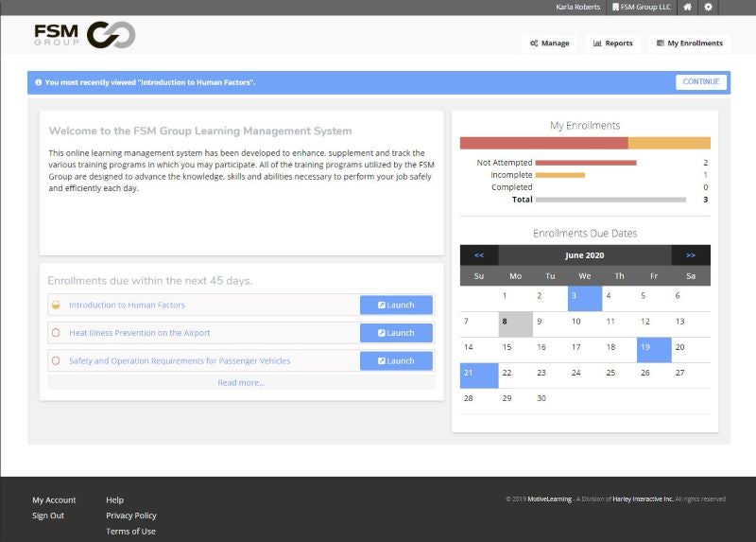This screenshot has height=542, width=756.
Task: Advance calendar to next month
Action: (691, 255)
